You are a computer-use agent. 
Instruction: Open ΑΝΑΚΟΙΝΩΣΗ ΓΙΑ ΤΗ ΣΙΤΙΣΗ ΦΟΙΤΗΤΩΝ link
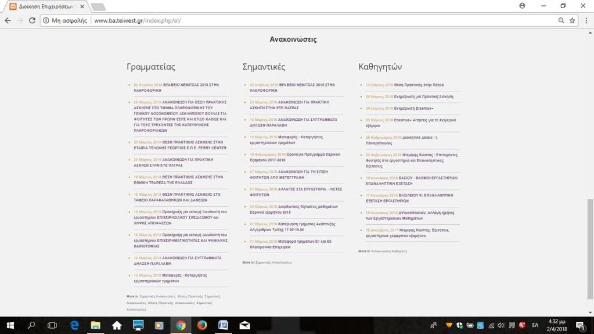click(289, 174)
